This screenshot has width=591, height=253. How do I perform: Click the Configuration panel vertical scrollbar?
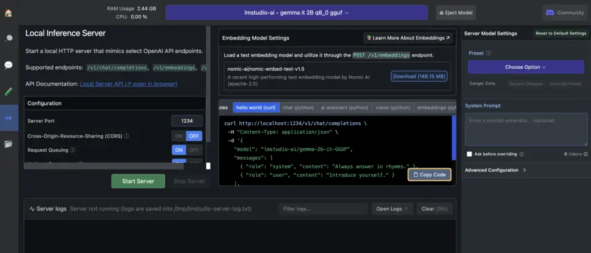208,84
